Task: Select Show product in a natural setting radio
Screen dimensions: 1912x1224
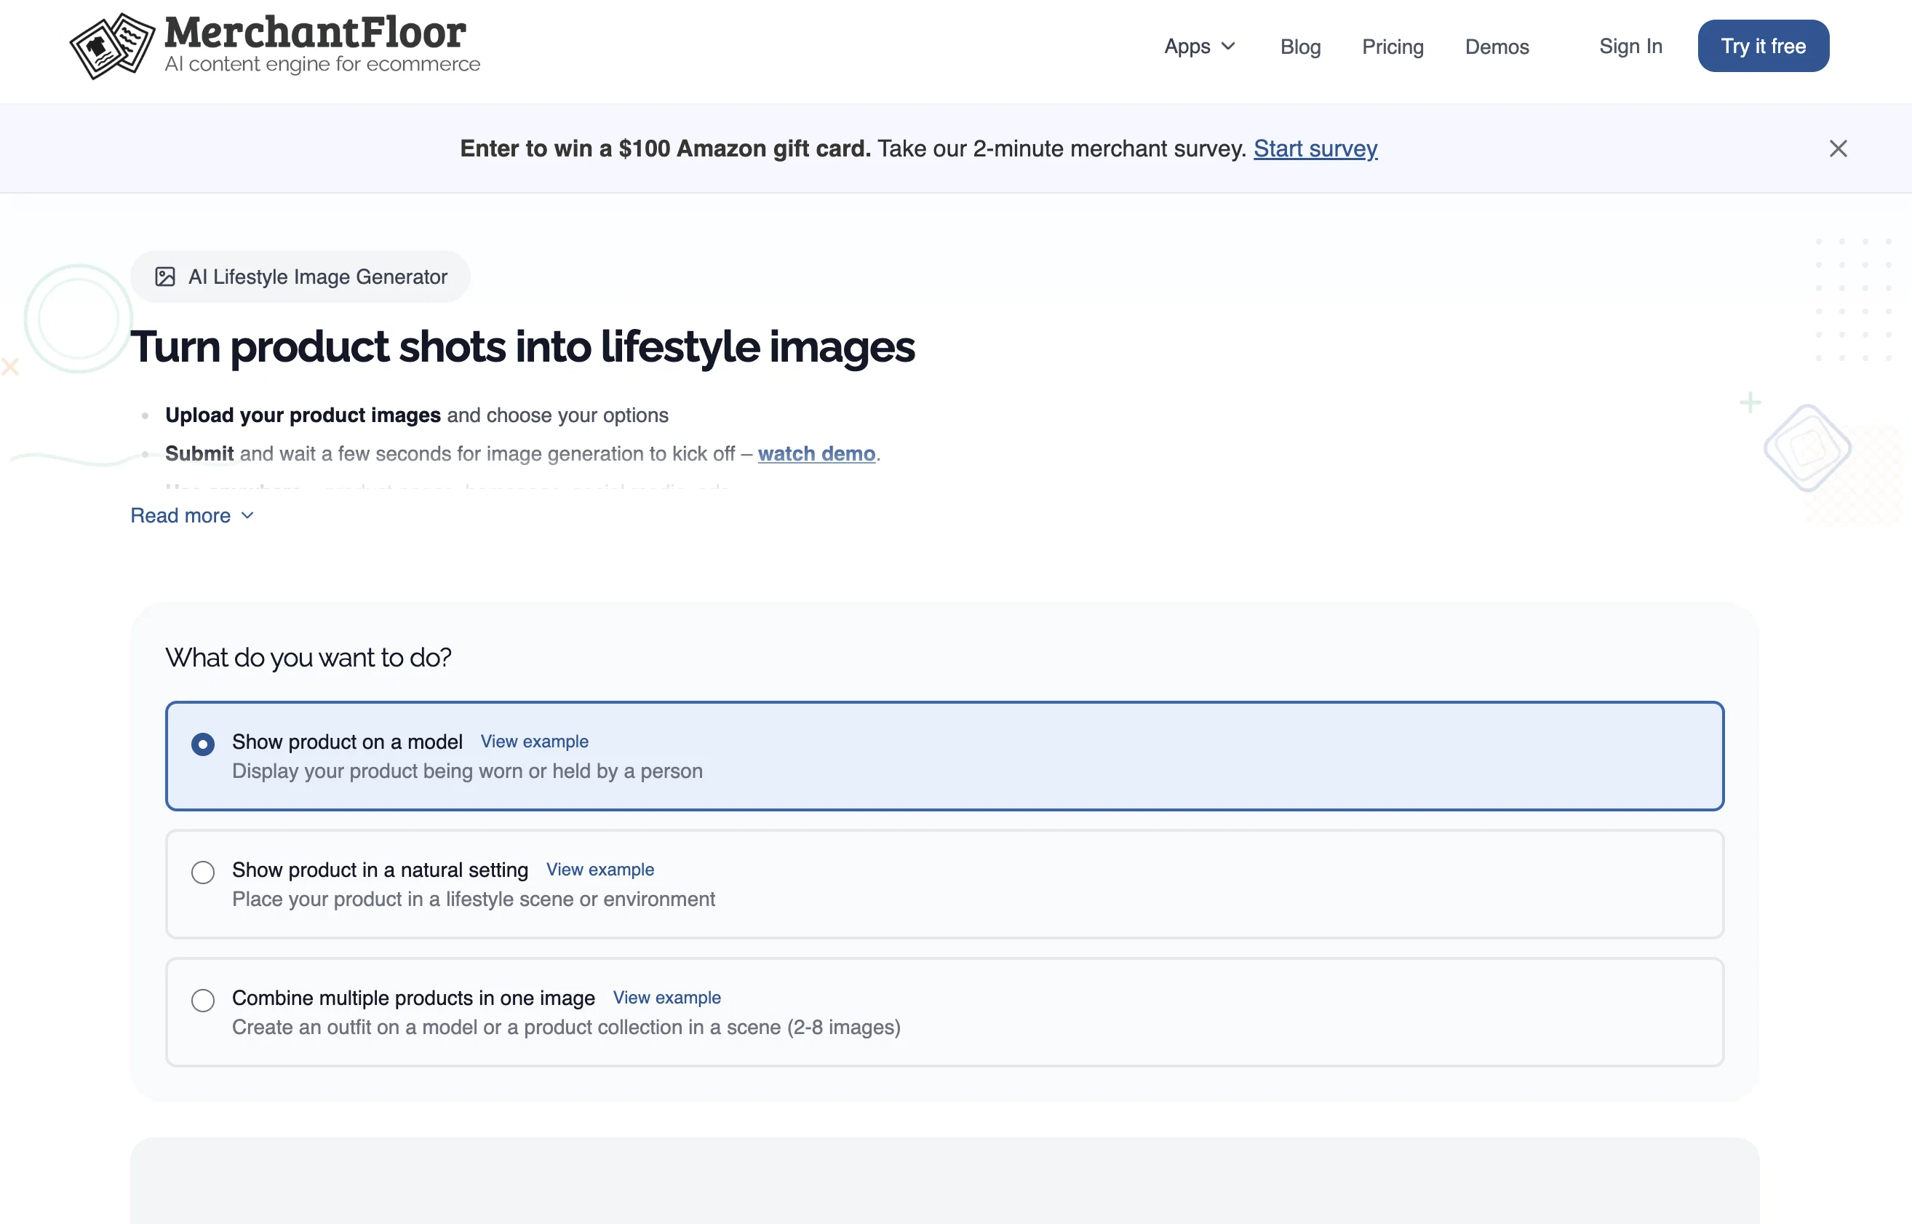Action: coord(203,872)
